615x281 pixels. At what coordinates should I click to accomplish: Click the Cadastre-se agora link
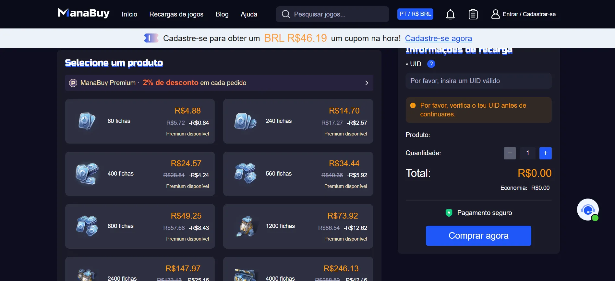(x=439, y=38)
